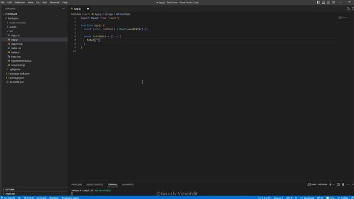Change UTF-8 file encoding
354x199 pixels.
coord(289,198)
